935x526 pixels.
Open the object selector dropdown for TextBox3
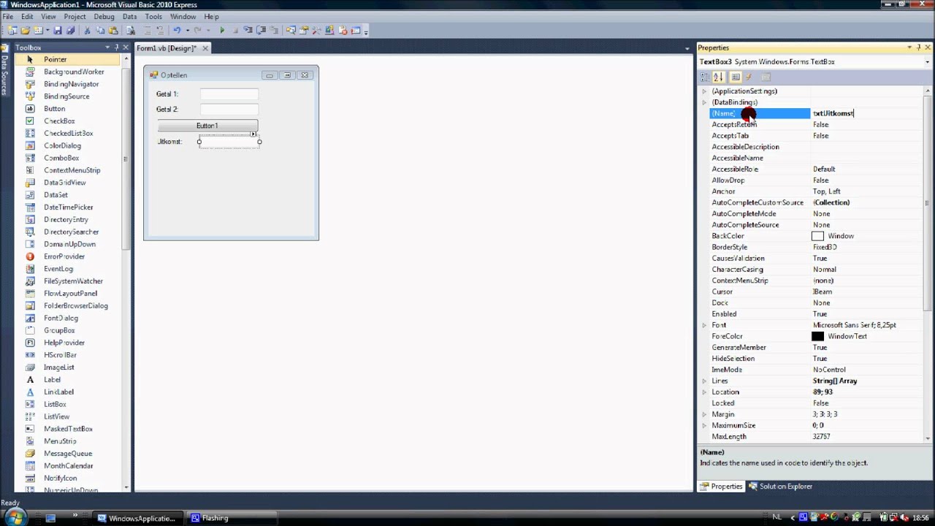click(x=928, y=62)
